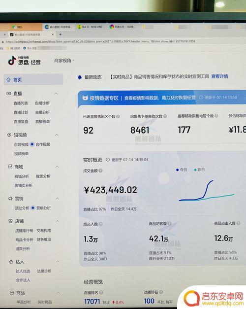Click help icon beside 成交金额
This screenshot has width=246, height=309.
click(x=100, y=171)
